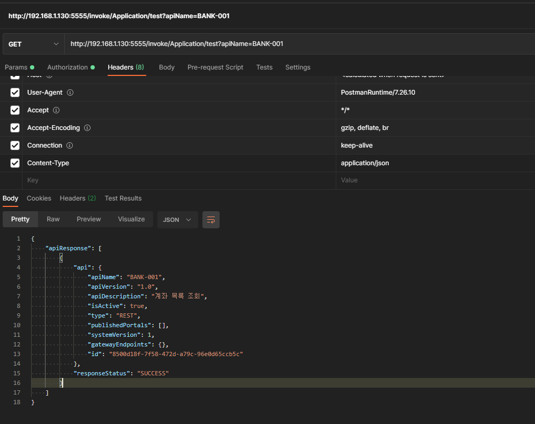The height and width of the screenshot is (424, 535).
Task: Click the wrap lines icon in response toolbar
Action: (211, 220)
